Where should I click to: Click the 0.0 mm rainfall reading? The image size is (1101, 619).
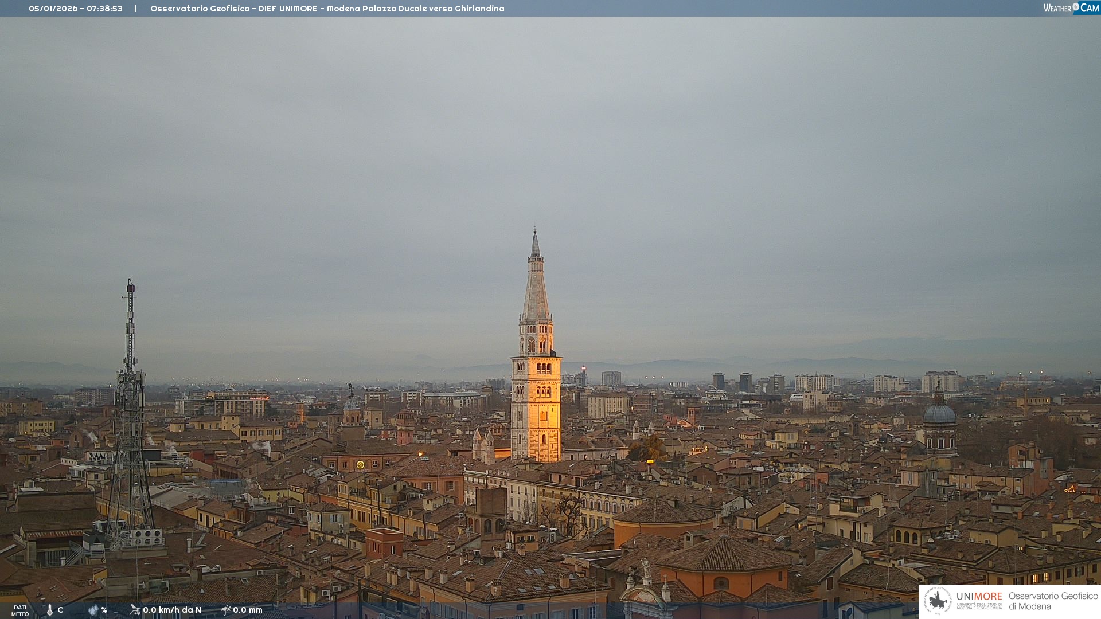click(248, 610)
